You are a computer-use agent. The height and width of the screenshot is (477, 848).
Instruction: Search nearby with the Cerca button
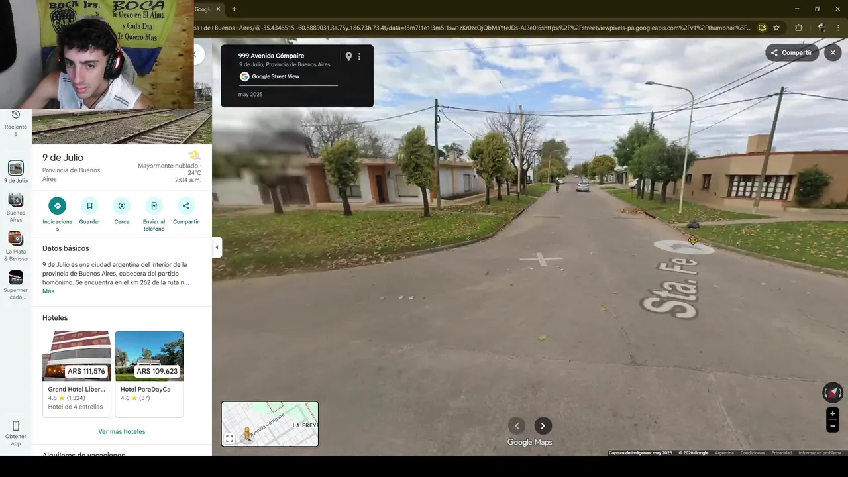click(x=122, y=206)
